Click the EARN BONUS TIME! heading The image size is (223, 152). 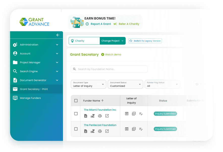(100, 18)
